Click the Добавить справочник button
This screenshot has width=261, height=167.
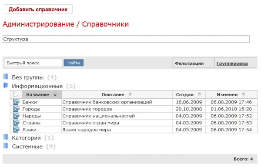point(39,9)
